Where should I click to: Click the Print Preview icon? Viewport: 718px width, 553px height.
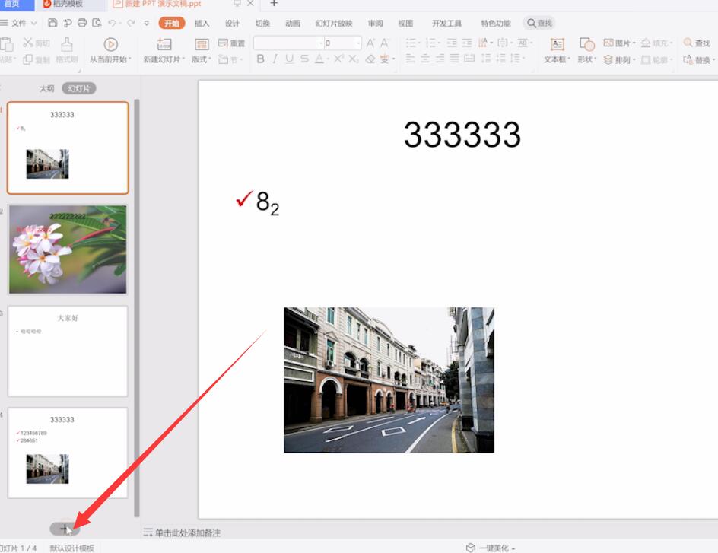(x=97, y=23)
